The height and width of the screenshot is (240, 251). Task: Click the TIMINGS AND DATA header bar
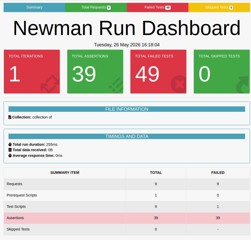(127, 136)
